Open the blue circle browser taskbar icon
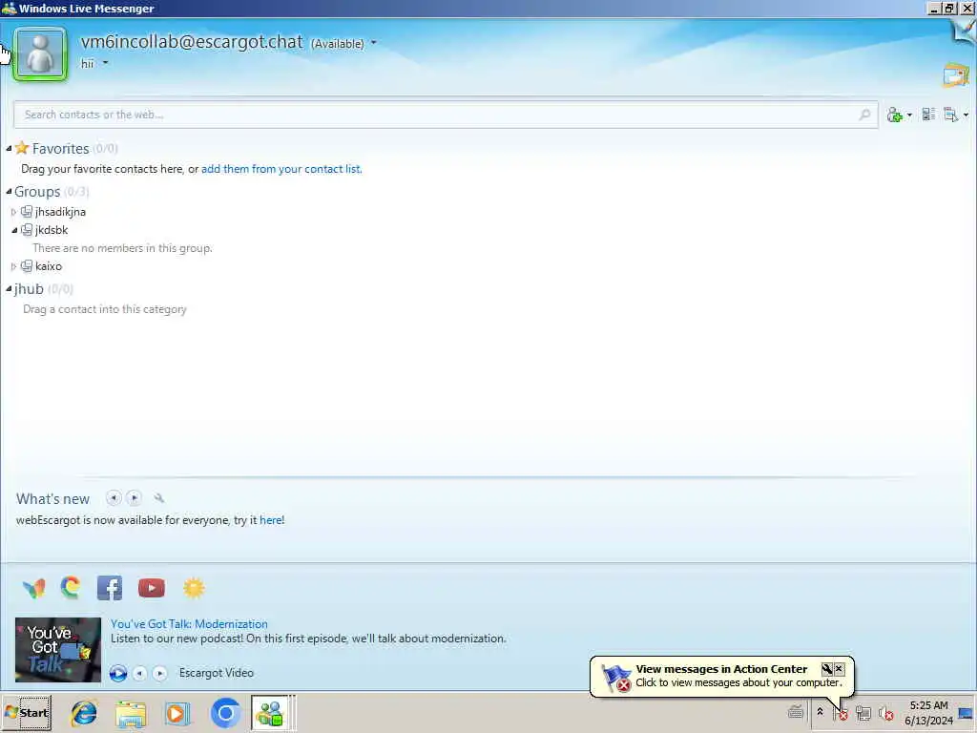Screen dimensions: 977x733 [225, 713]
